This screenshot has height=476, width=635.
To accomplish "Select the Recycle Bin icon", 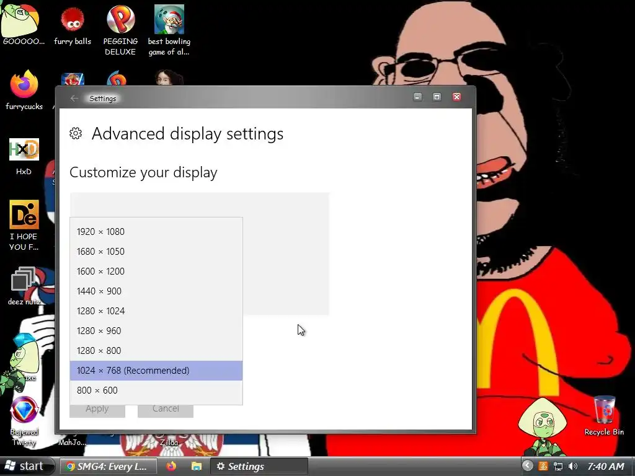I will [604, 416].
